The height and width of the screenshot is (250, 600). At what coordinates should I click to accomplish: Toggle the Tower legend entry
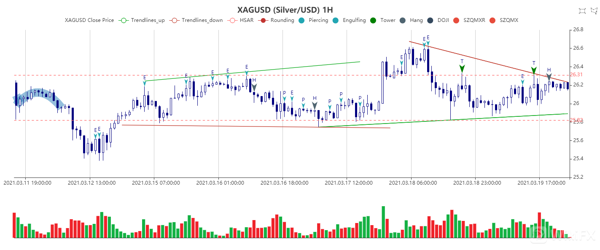tap(383, 20)
